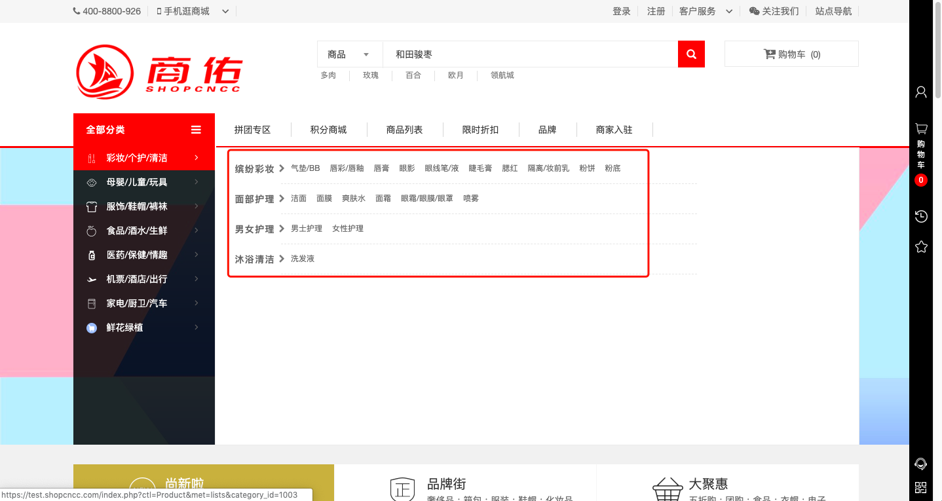Image resolution: width=942 pixels, height=501 pixels.
Task: Click the red search magnifier button
Action: tap(691, 54)
